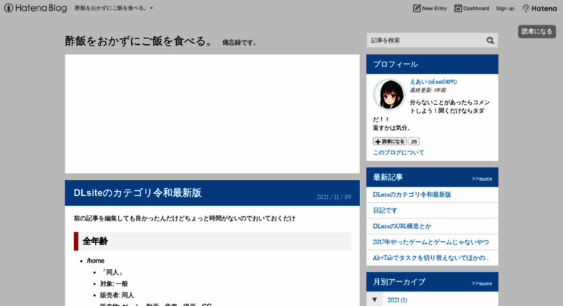
Task: Click the subscriber count 26
Action: pyautogui.click(x=414, y=142)
